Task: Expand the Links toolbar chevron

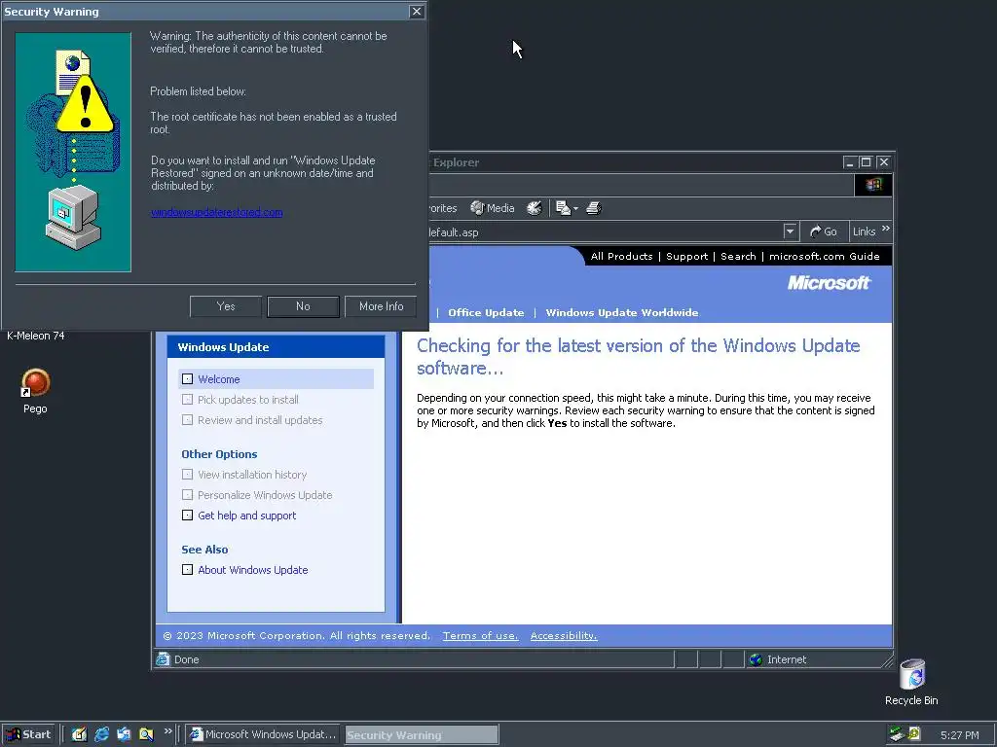Action: click(x=886, y=229)
